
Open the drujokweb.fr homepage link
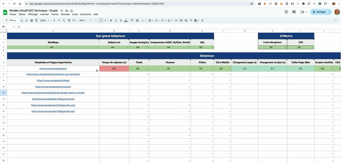[53, 69]
